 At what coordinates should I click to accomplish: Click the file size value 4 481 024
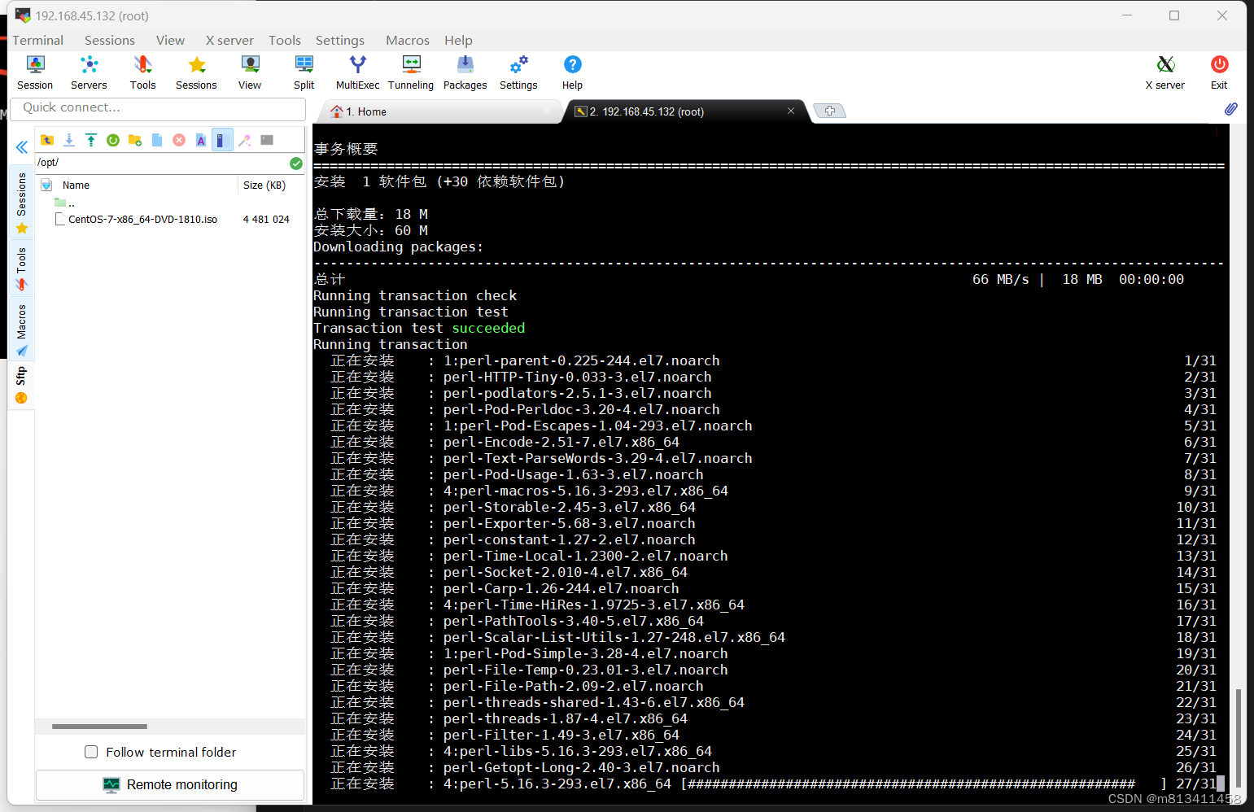[266, 220]
